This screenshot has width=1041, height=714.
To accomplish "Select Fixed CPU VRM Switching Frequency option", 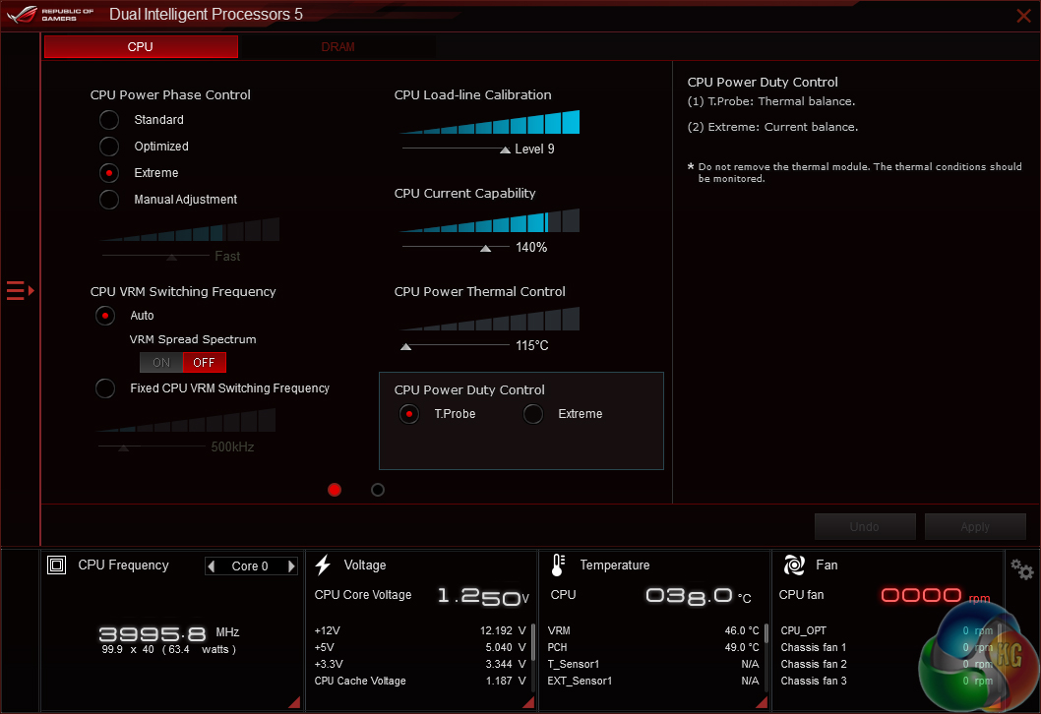I will point(105,388).
